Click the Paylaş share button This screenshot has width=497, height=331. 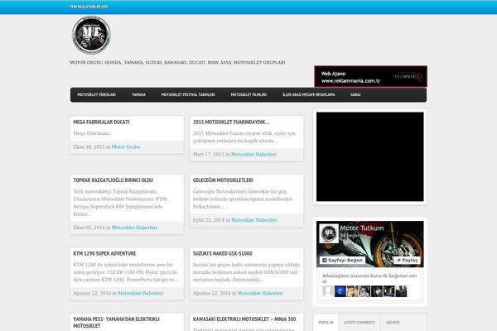point(407,261)
